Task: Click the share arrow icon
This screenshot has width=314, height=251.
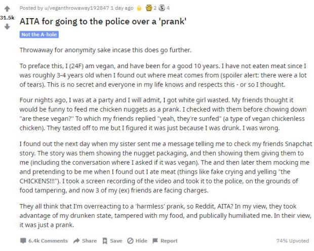Action: (76, 240)
